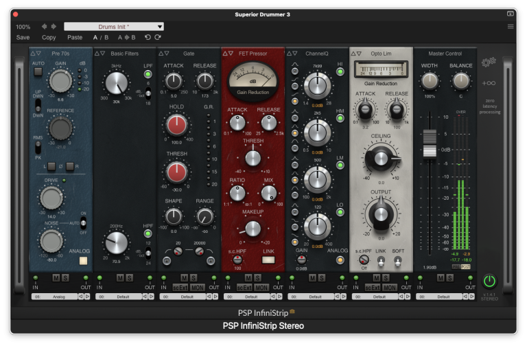
Task: Toggle ChannelQ LM band on/off
Action: (340, 165)
